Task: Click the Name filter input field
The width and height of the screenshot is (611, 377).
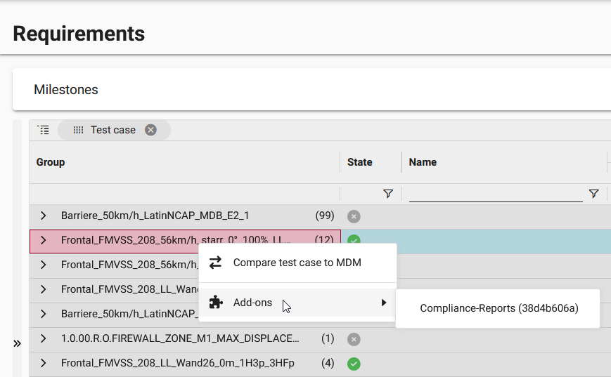Action: pyautogui.click(x=496, y=194)
